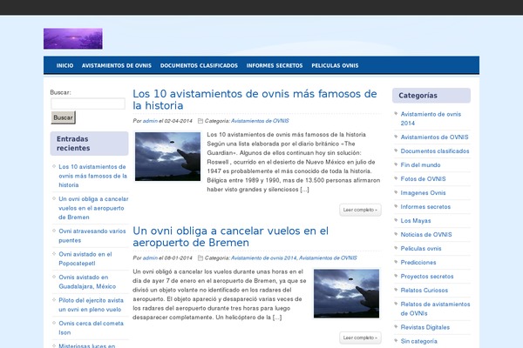This screenshot has width=523, height=348.
Task: Open article title Los 10 avistamientos de ovnis
Action: [x=255, y=99]
